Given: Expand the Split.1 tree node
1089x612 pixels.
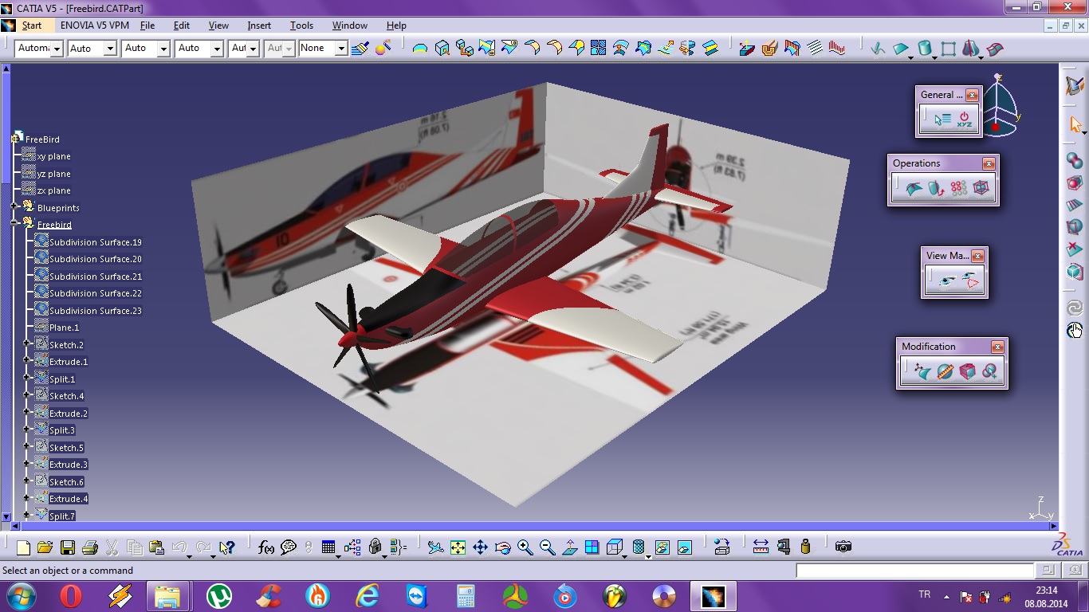Looking at the screenshot, I should [x=27, y=379].
